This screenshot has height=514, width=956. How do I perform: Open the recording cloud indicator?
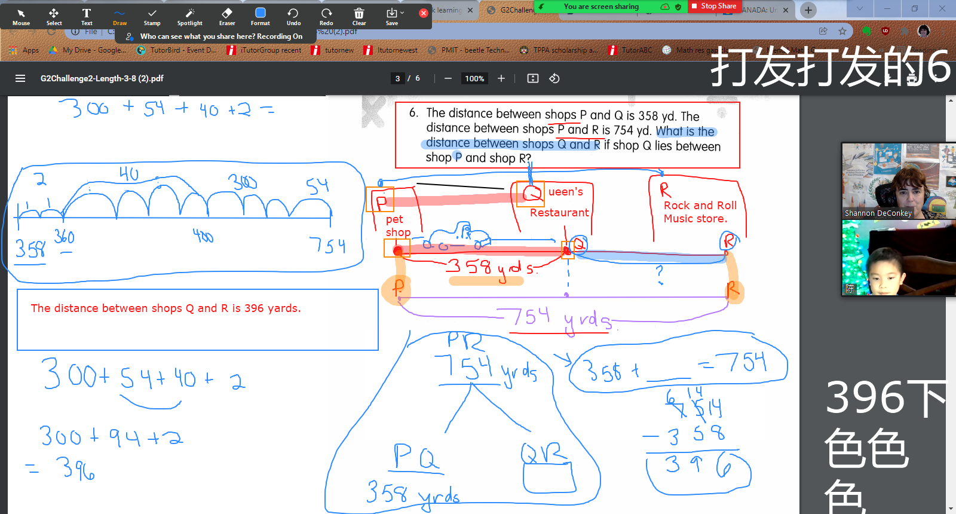[x=665, y=7]
